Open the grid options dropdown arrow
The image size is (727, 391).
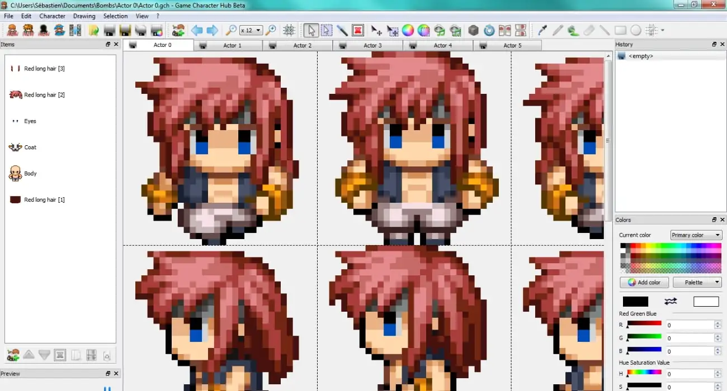[663, 31]
